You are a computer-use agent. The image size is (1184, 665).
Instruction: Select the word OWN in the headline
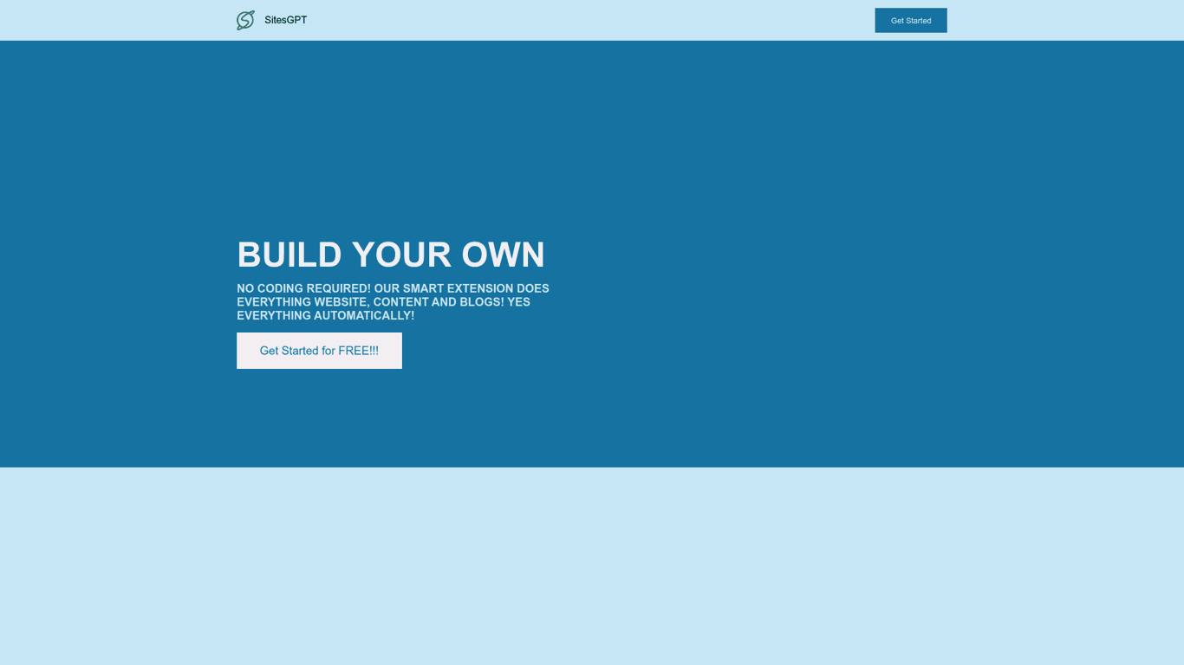503,255
